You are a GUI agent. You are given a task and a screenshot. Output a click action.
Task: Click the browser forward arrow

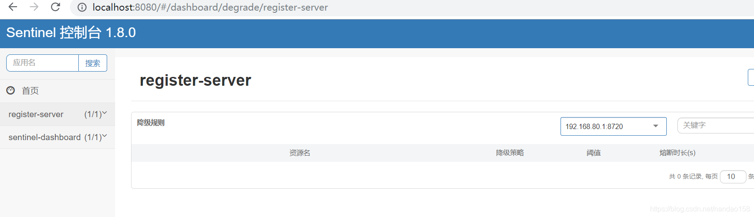[x=34, y=7]
